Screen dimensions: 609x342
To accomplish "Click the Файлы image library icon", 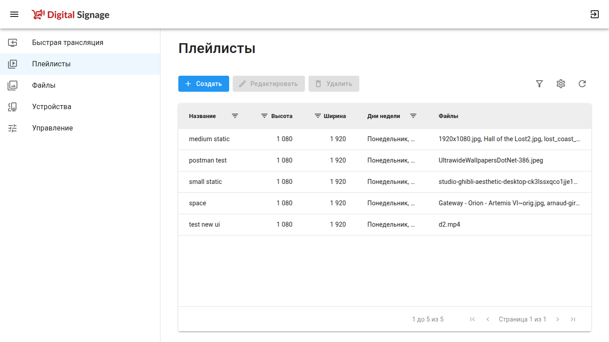I will pyautogui.click(x=12, y=85).
